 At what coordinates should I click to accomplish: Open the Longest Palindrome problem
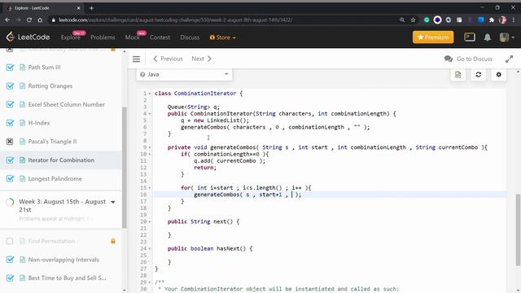55,179
